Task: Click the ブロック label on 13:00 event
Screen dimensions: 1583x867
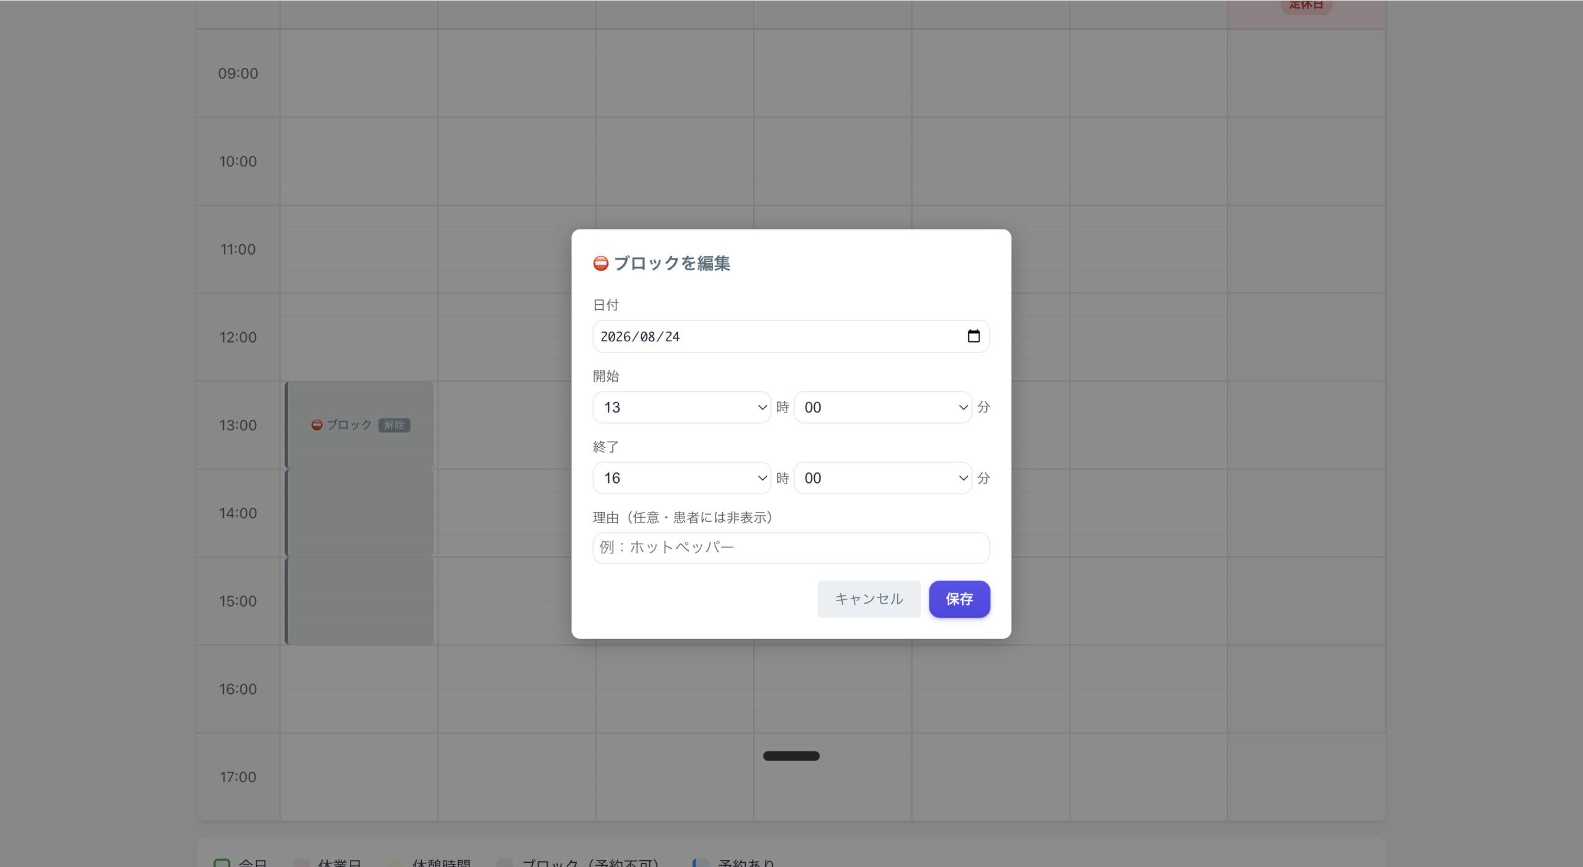Action: coord(349,425)
